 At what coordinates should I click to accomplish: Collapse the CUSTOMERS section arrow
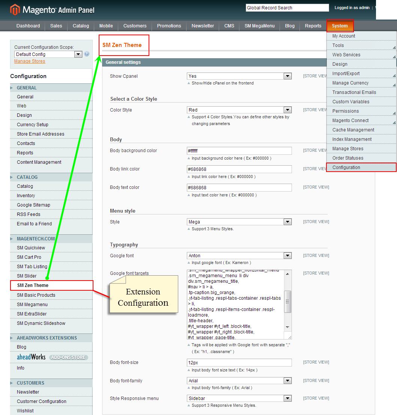[11, 383]
